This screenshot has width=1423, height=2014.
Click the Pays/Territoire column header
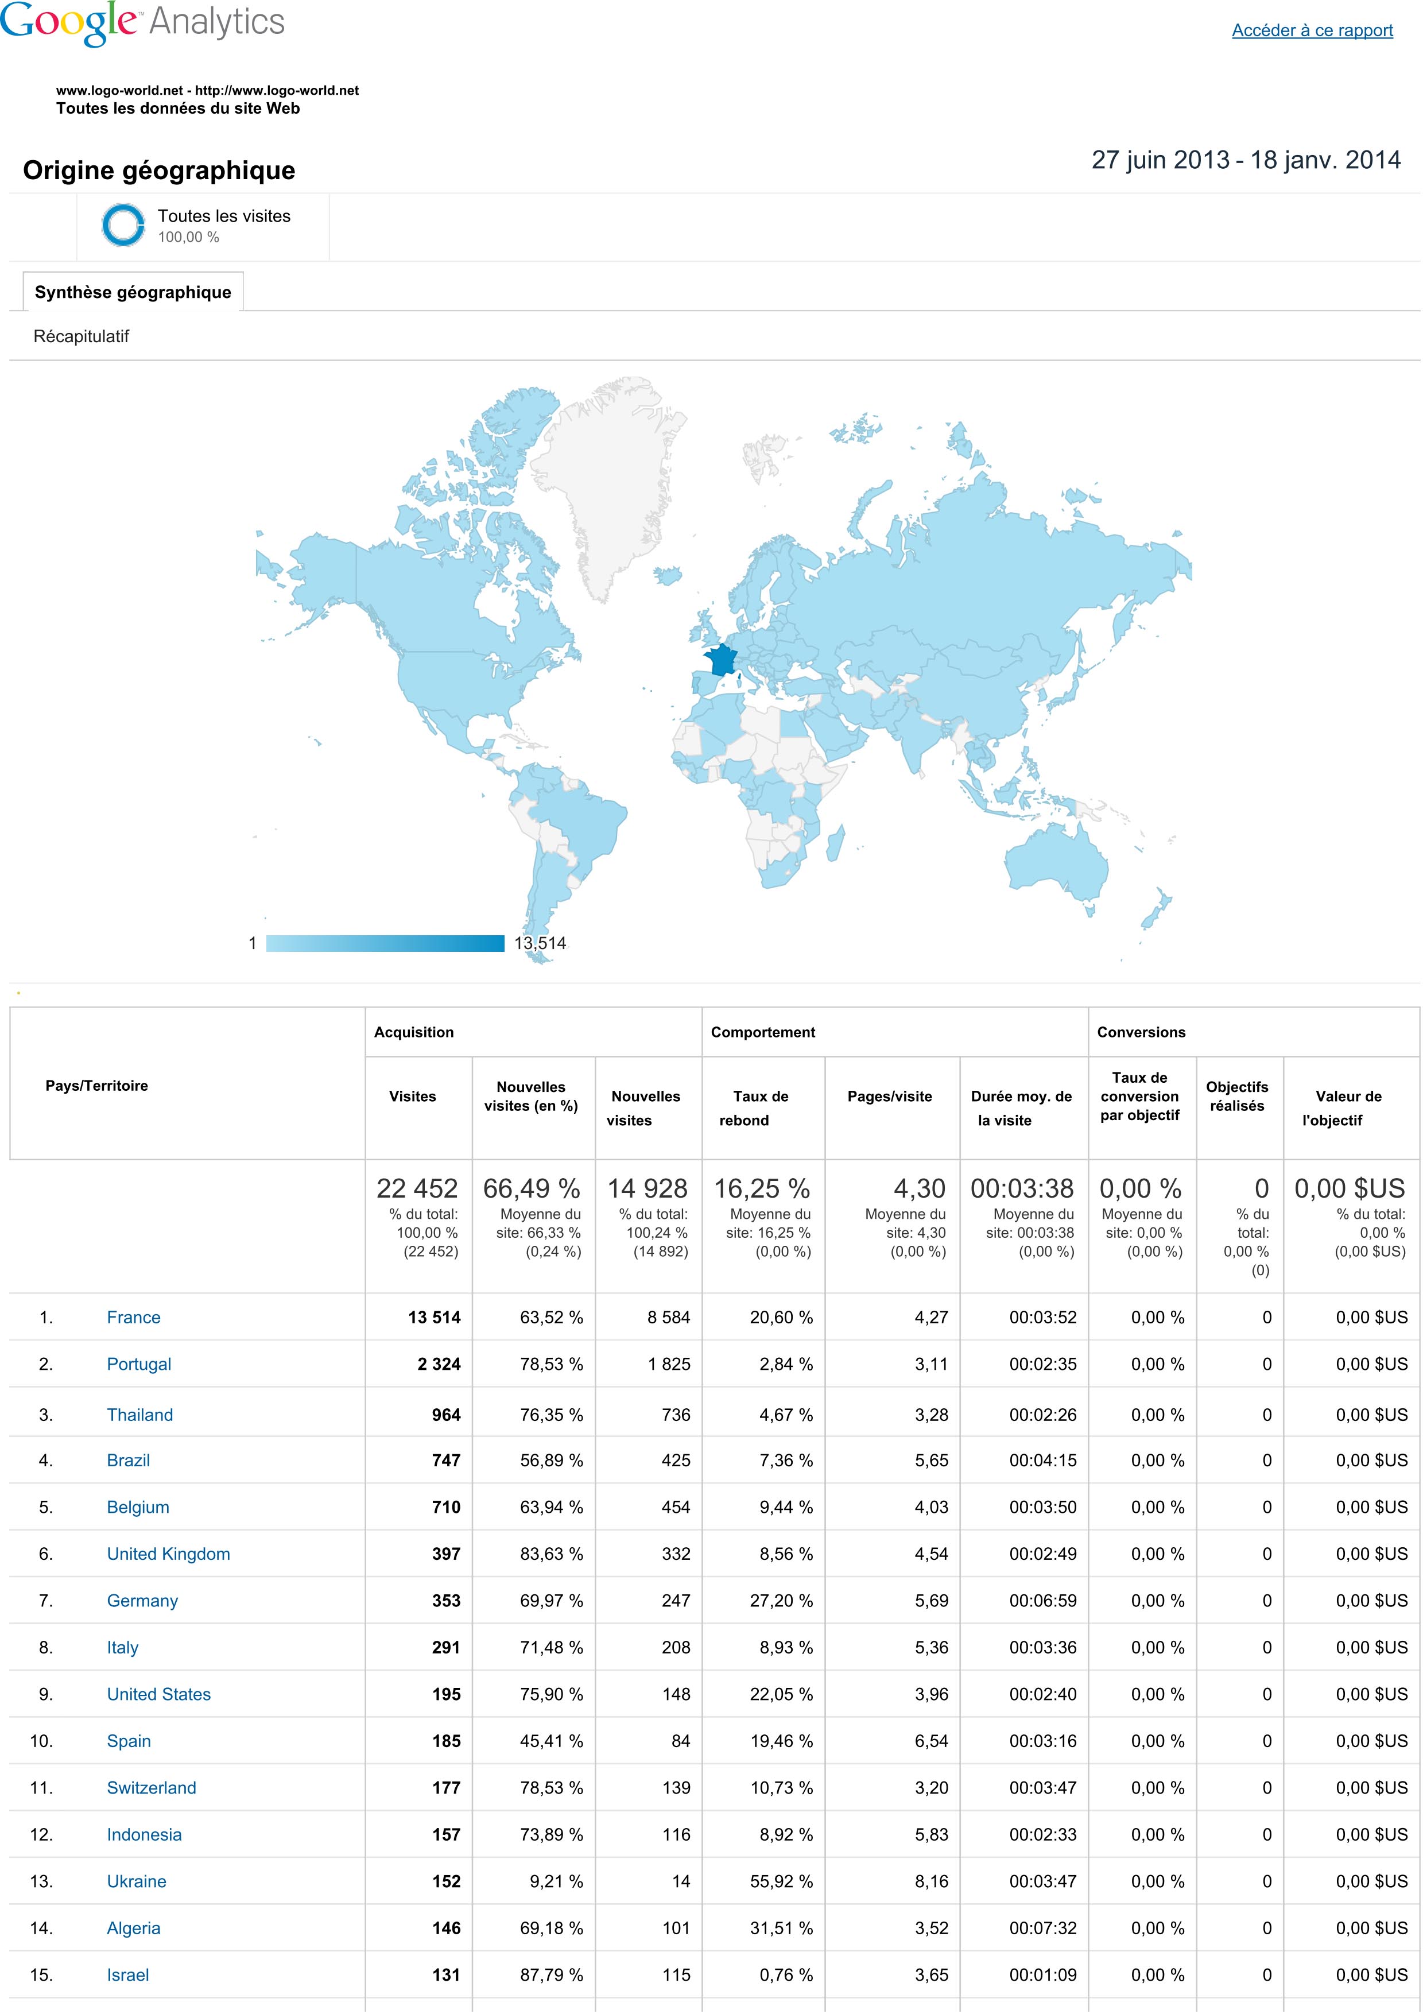pyautogui.click(x=96, y=1086)
